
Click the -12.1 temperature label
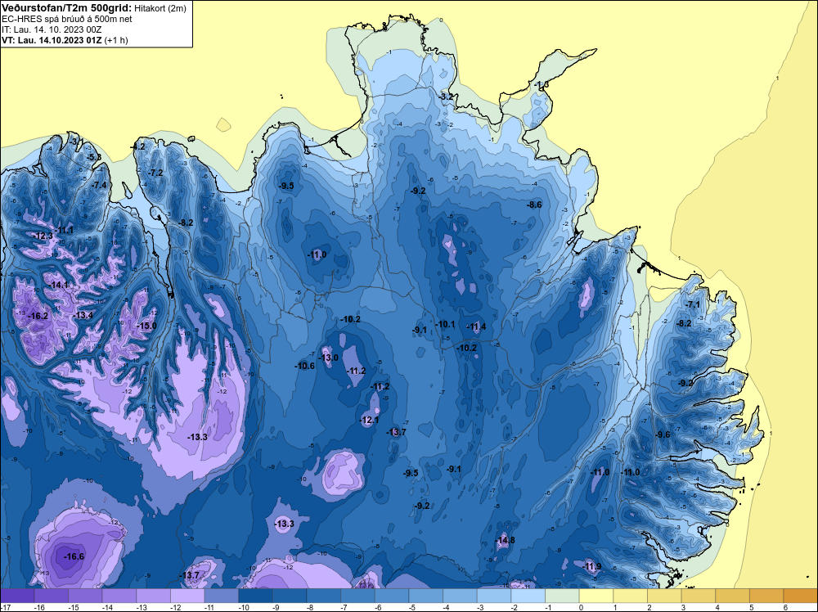coord(370,420)
